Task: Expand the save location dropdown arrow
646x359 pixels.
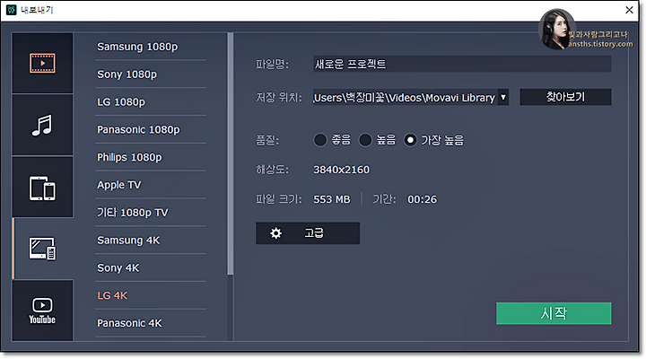Action: tap(503, 97)
